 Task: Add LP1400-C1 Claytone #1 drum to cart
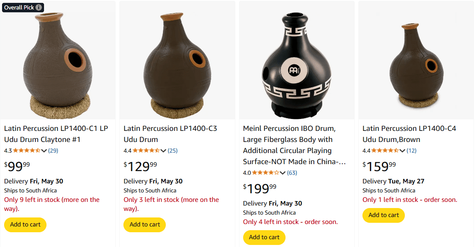tap(25, 224)
